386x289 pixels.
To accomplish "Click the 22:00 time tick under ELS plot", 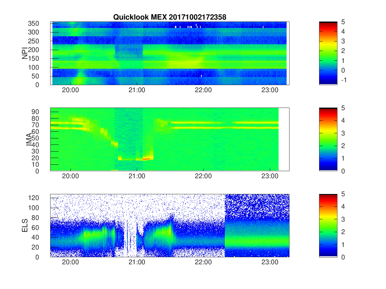I will click(x=203, y=262).
